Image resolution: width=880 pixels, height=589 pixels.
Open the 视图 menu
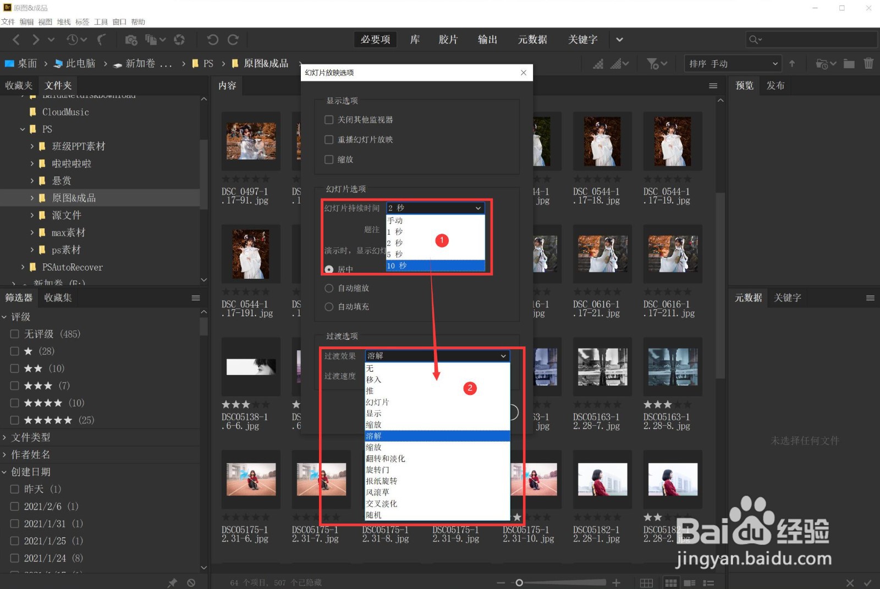[45, 22]
